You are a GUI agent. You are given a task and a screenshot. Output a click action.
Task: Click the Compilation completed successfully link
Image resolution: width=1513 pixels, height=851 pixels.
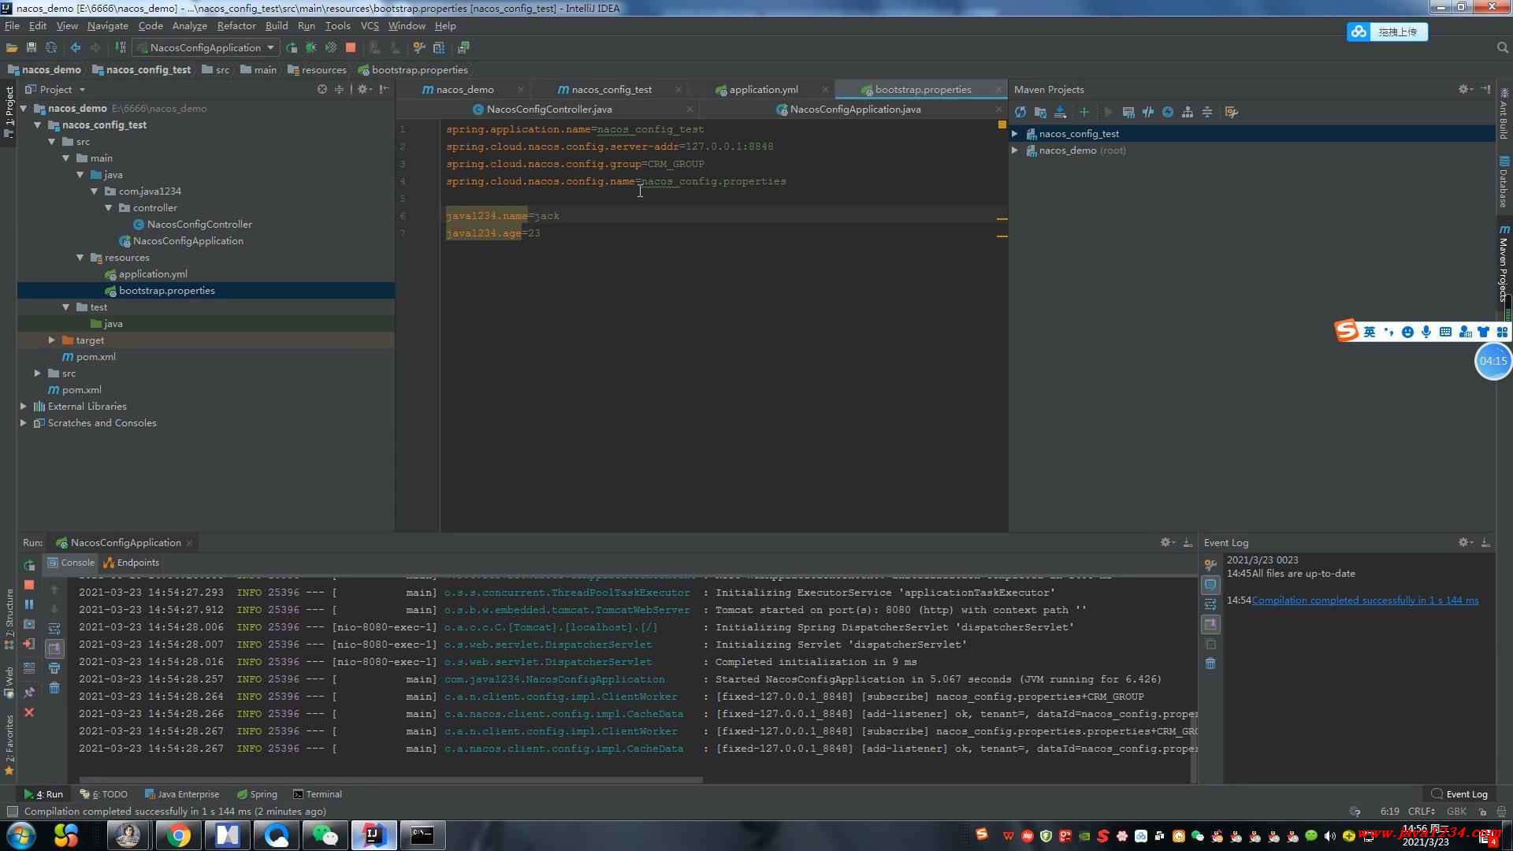tap(1365, 600)
